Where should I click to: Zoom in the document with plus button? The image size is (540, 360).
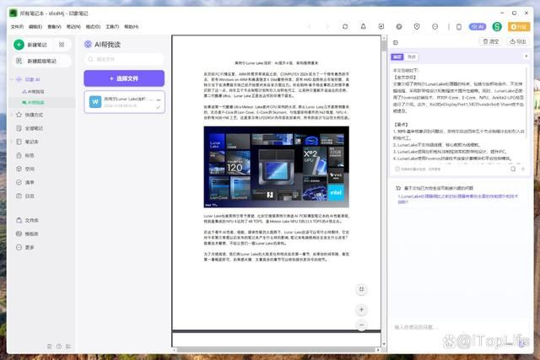pos(361,309)
